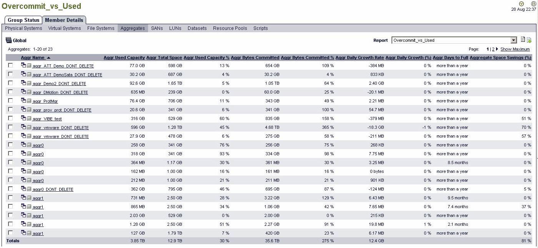Sort by Aggr Used Capacity % column
538x248 pixels.
click(206, 58)
